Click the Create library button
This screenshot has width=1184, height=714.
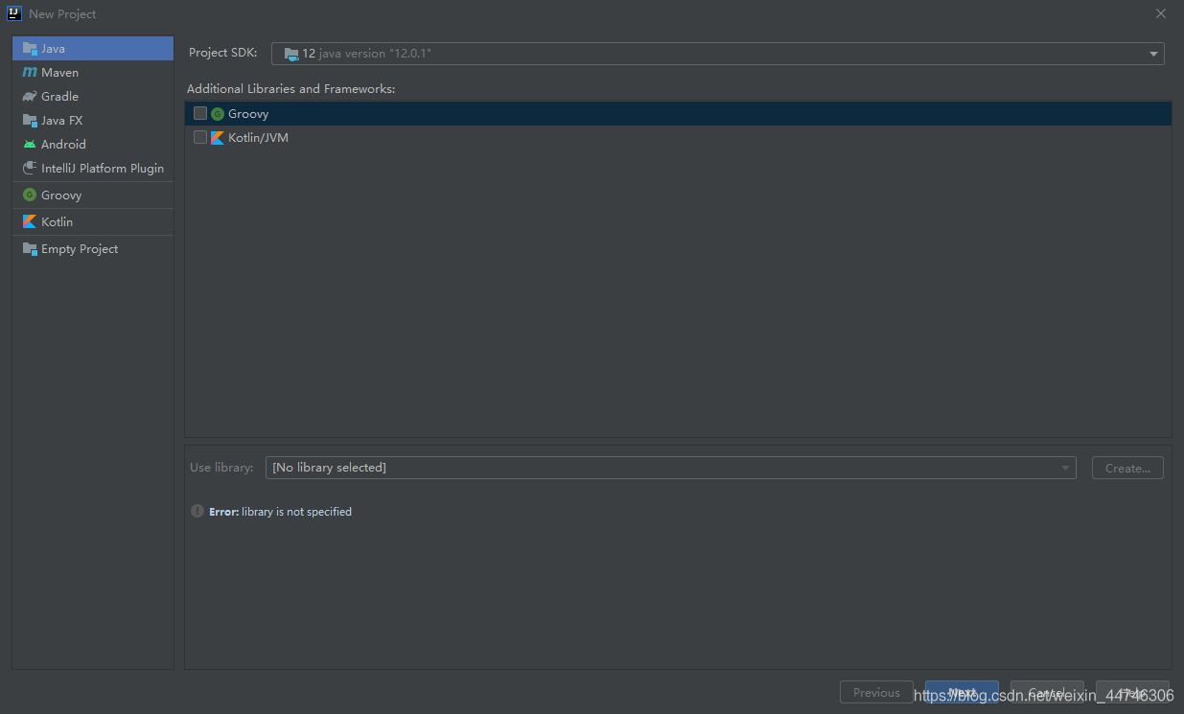[1127, 468]
